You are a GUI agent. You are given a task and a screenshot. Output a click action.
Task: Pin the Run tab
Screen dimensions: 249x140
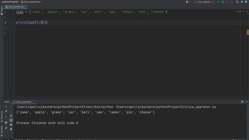[6, 128]
